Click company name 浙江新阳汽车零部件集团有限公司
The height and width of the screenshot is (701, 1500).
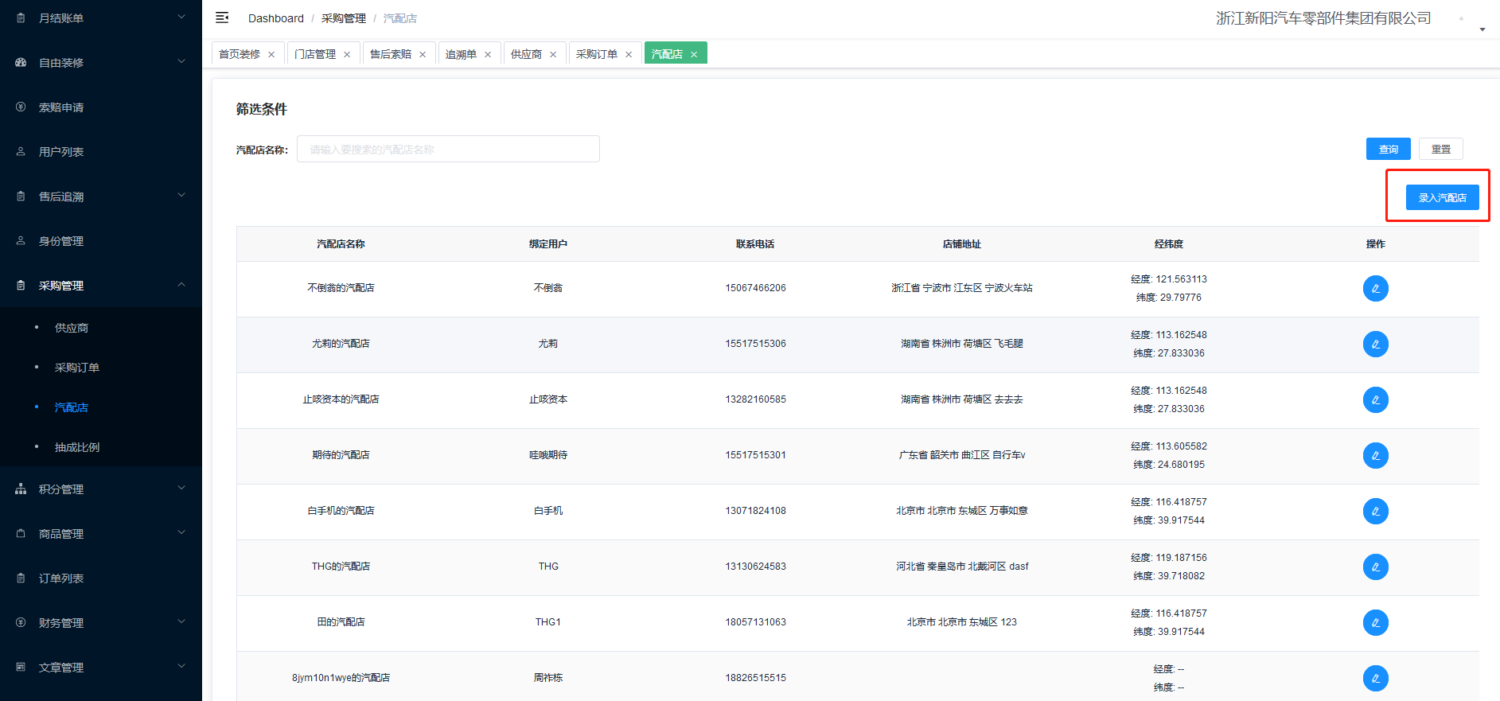click(1323, 18)
